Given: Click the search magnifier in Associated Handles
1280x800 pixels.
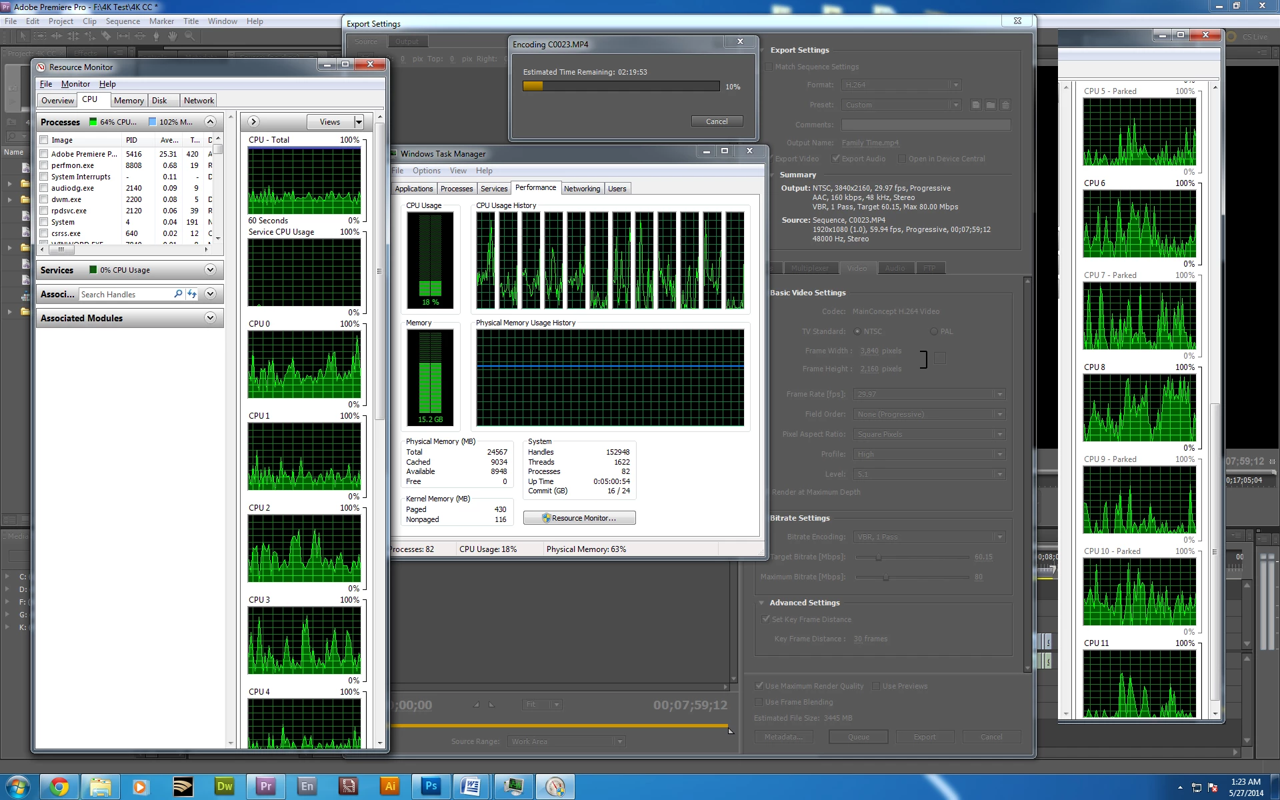Looking at the screenshot, I should tap(178, 294).
